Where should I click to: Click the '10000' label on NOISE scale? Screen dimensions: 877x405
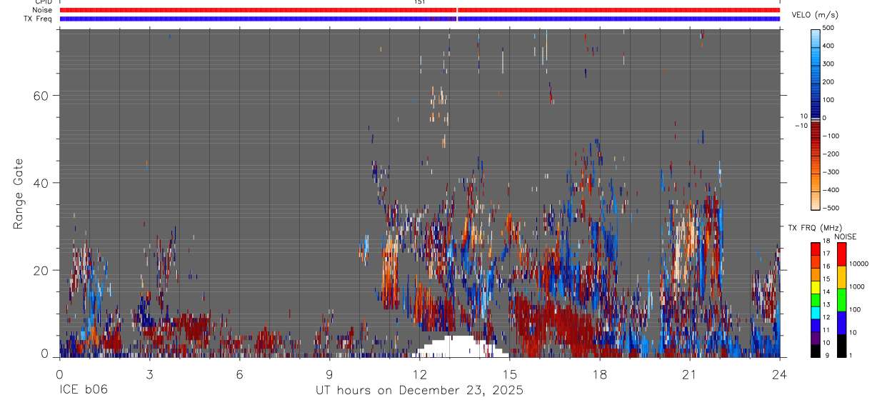click(859, 264)
